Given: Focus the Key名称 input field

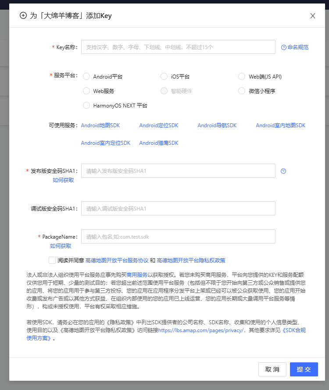Looking at the screenshot, I should [x=178, y=47].
